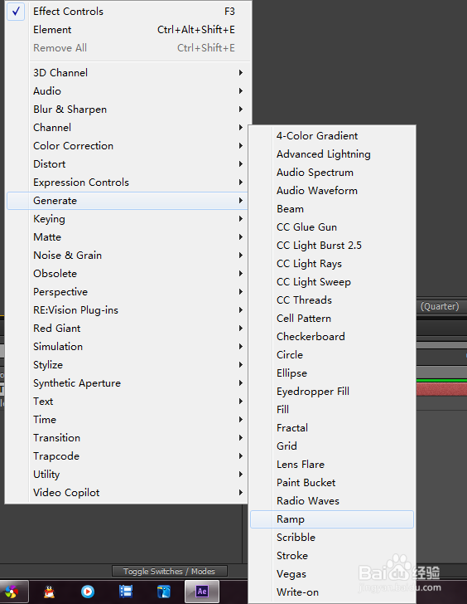This screenshot has height=604, width=467.
Task: Open the Matte submenu
Action: coord(128,237)
